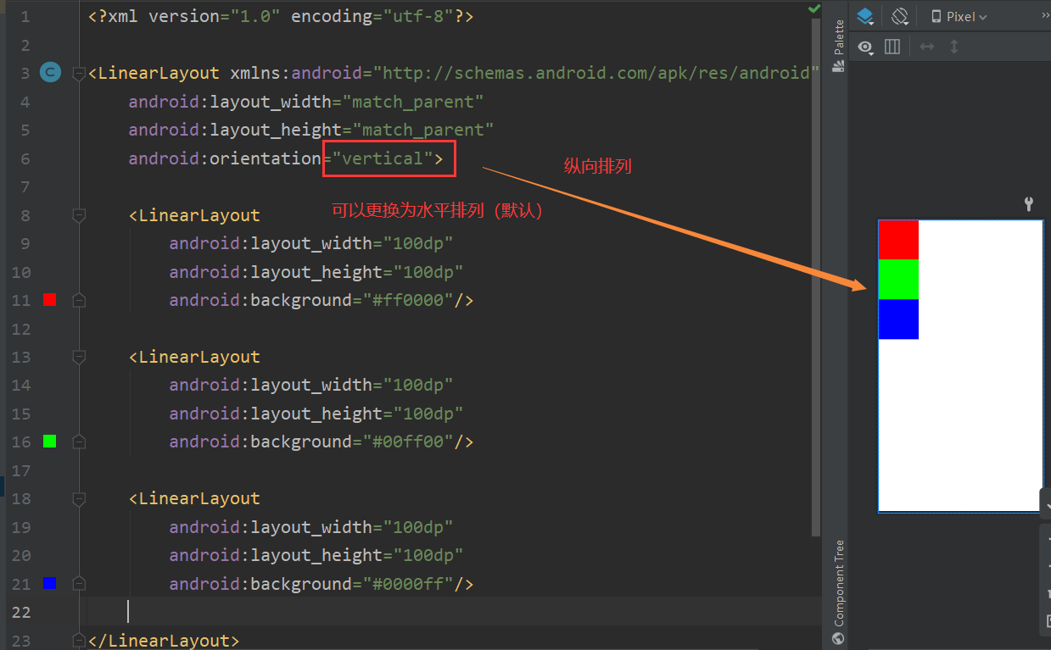Click the fold end marker on line 21
1051x650 pixels.
pos(79,583)
